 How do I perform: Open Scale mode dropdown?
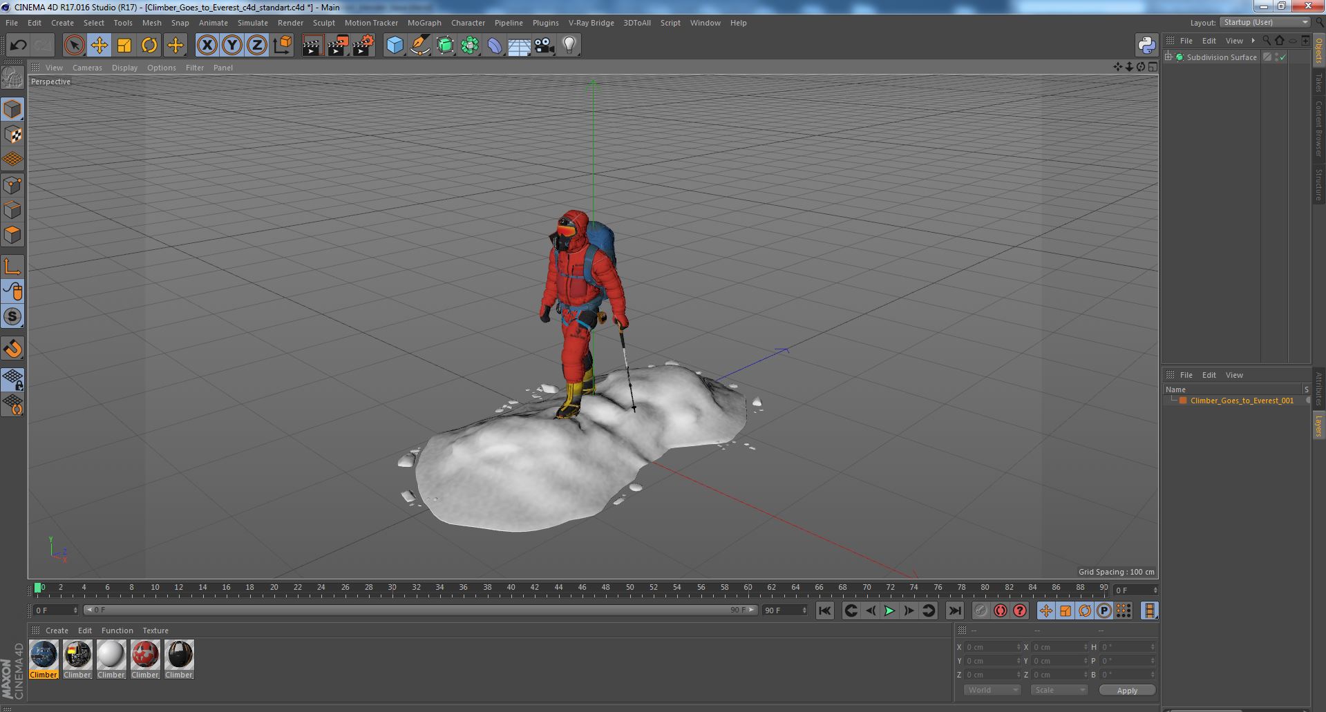click(1059, 690)
